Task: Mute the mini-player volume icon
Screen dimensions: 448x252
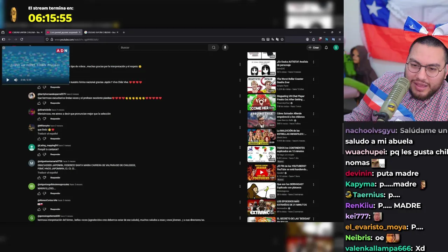Action: click(15, 80)
